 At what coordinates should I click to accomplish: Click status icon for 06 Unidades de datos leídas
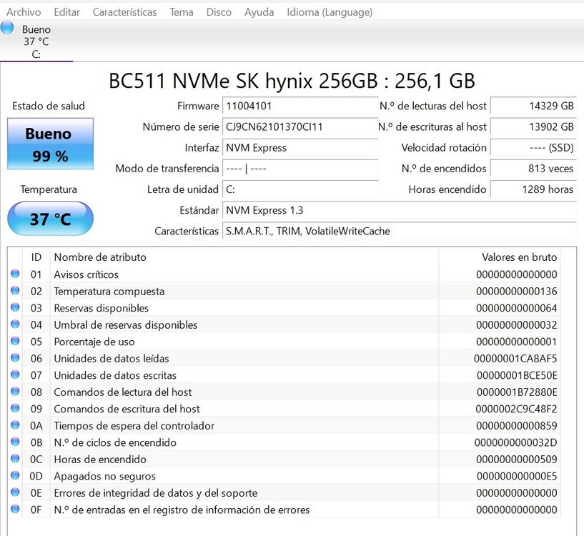(x=15, y=357)
